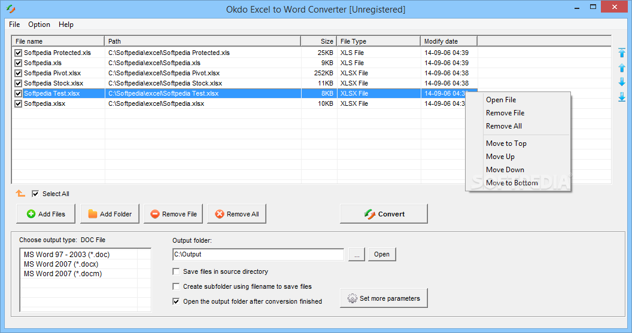Click the Remove File toolbar button
Viewport: 632px width, 333px height.
[174, 214]
